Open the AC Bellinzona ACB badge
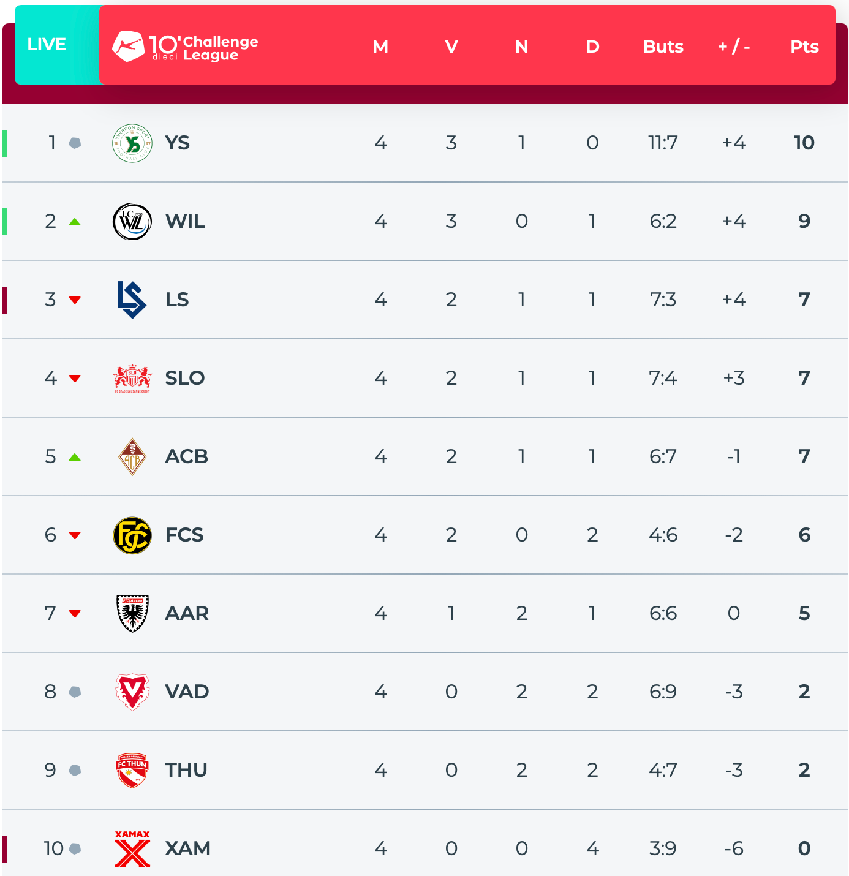The height and width of the screenshot is (876, 849). click(x=132, y=457)
